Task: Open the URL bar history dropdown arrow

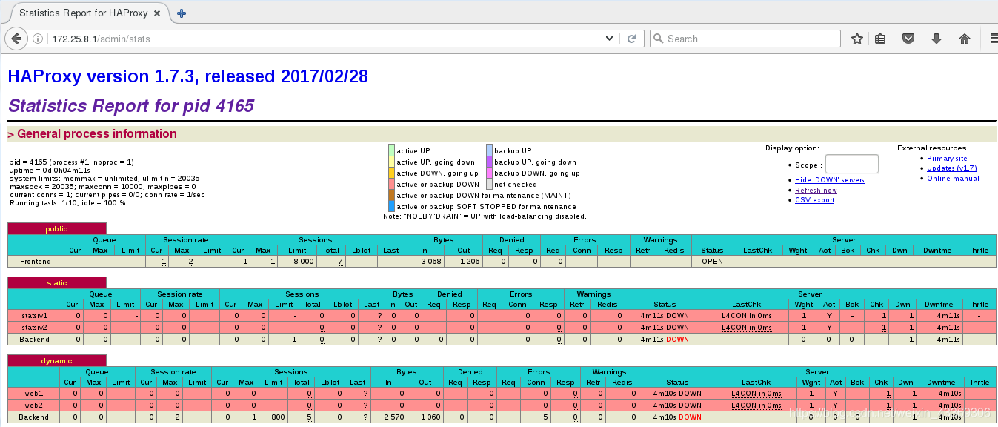Action: pyautogui.click(x=610, y=39)
